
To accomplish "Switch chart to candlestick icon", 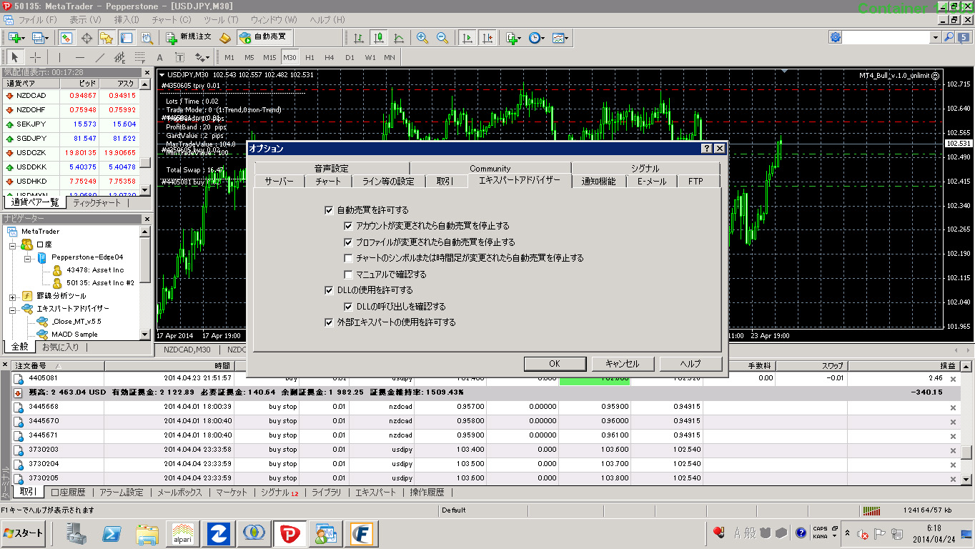I will click(379, 37).
